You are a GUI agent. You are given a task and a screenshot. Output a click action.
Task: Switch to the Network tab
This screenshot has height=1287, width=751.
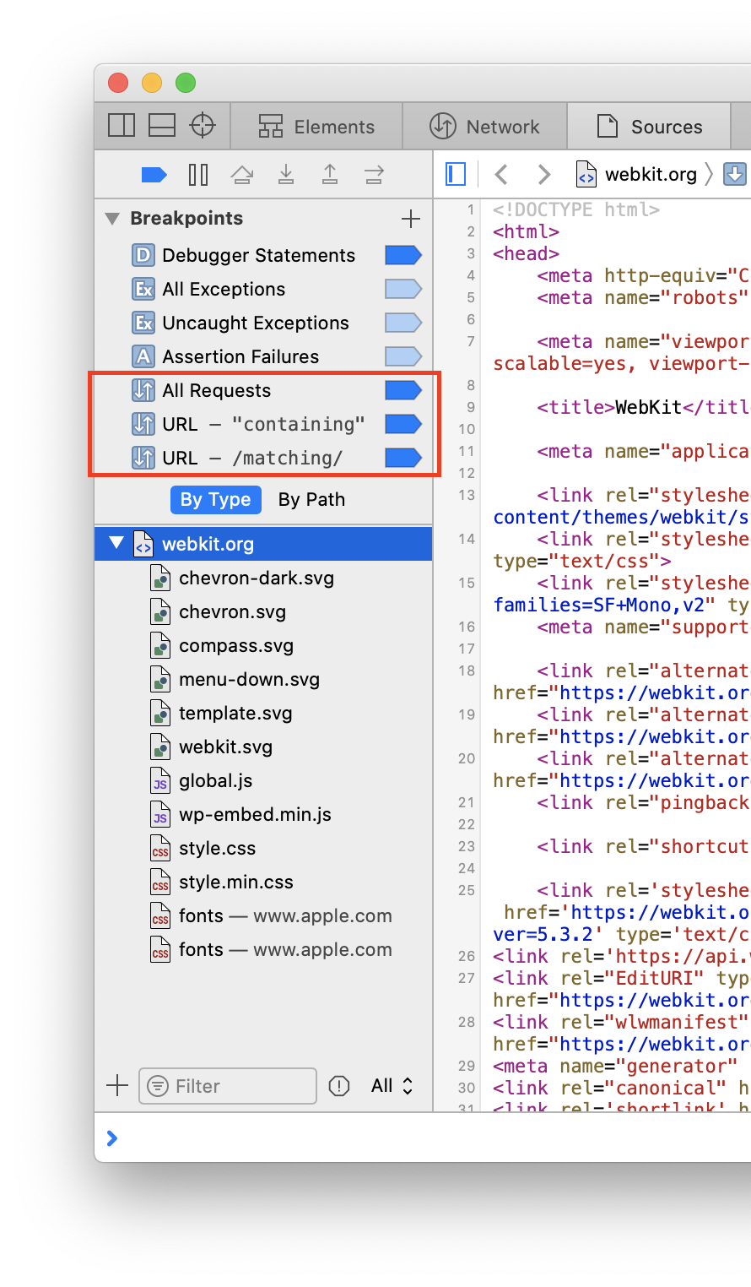486,127
